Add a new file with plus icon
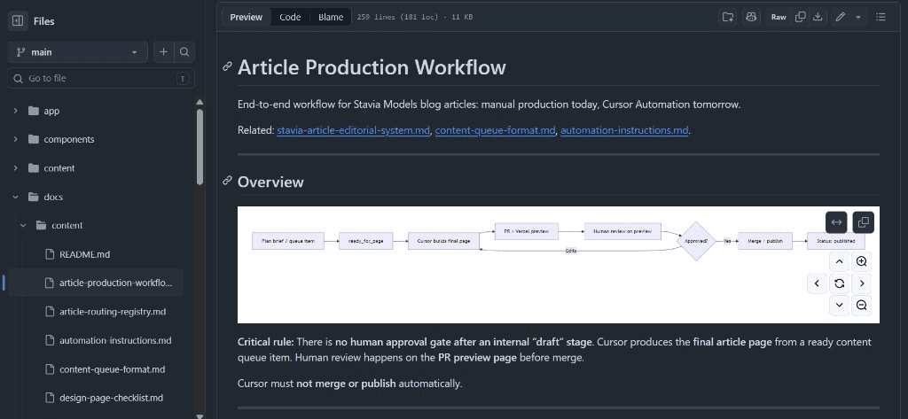 coord(163,52)
